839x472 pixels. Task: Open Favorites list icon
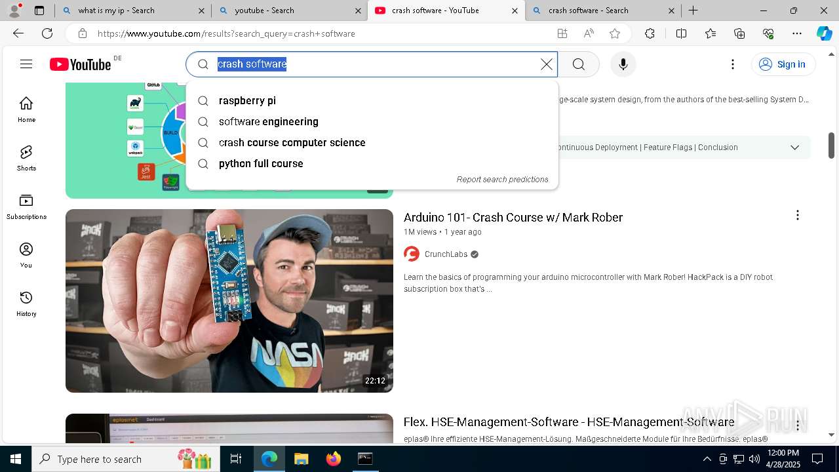point(711,33)
